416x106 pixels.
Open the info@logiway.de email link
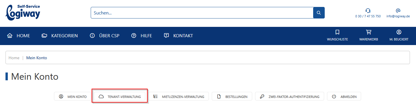(x=398, y=16)
